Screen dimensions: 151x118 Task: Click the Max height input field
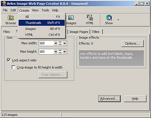pos(46,52)
